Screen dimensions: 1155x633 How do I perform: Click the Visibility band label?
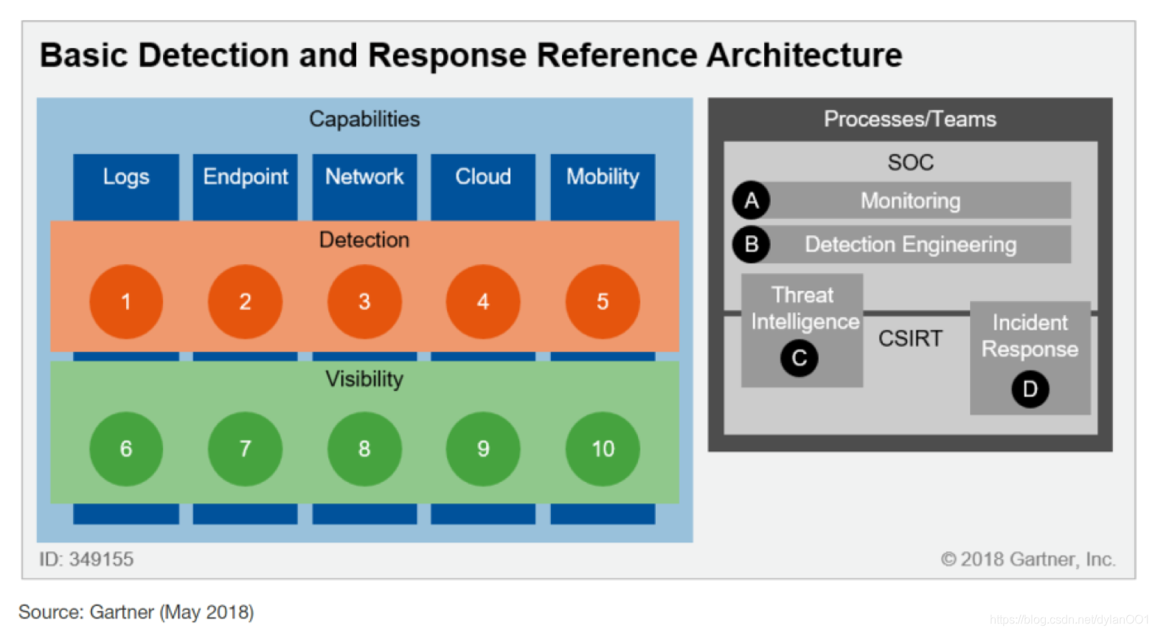click(x=364, y=379)
